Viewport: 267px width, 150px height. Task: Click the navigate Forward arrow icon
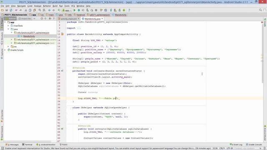click(x=54, y=10)
